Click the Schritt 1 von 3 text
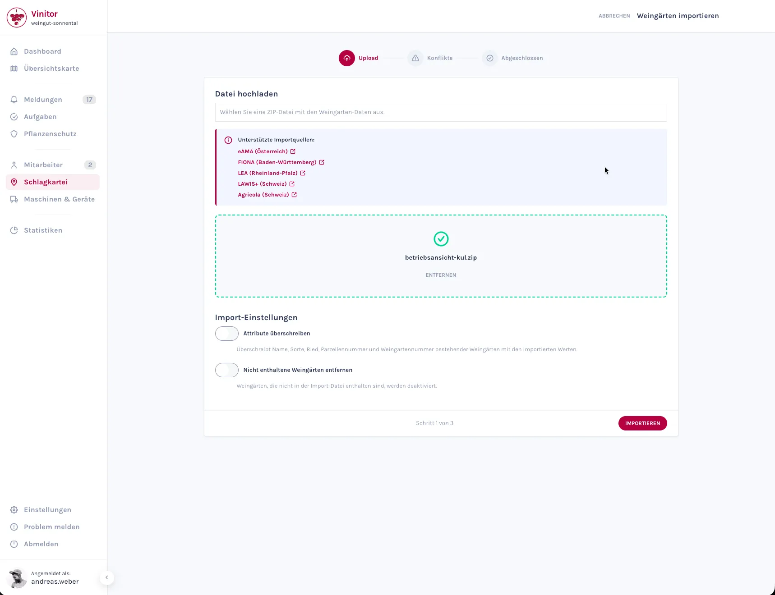This screenshot has height=595, width=775. [x=434, y=423]
